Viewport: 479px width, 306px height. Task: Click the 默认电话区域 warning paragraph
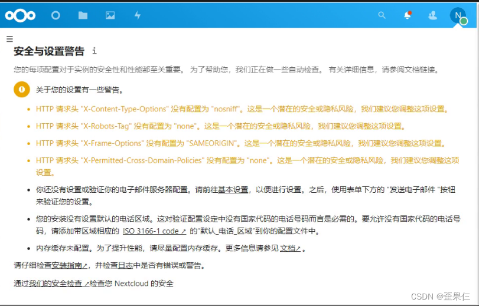pyautogui.click(x=248, y=225)
